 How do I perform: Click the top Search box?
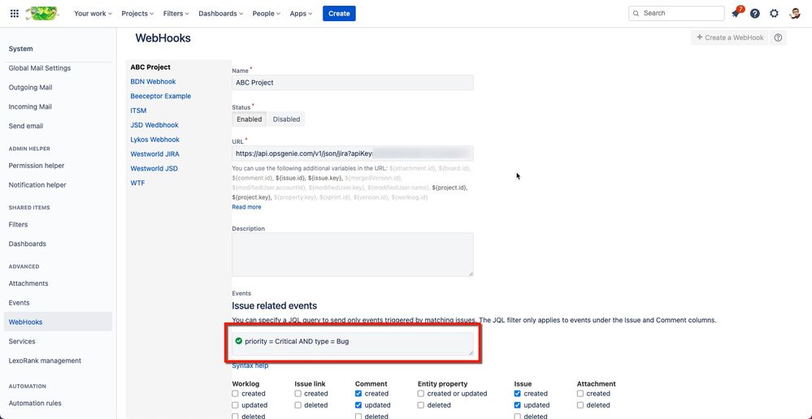click(676, 14)
